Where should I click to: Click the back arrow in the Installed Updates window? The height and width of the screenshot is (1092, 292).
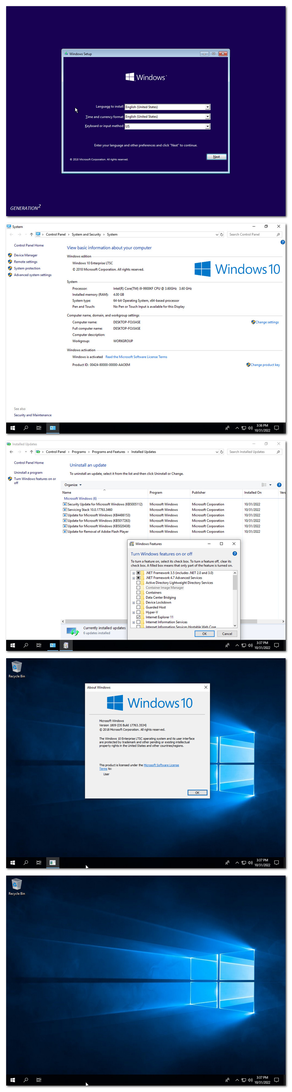[x=11, y=452]
